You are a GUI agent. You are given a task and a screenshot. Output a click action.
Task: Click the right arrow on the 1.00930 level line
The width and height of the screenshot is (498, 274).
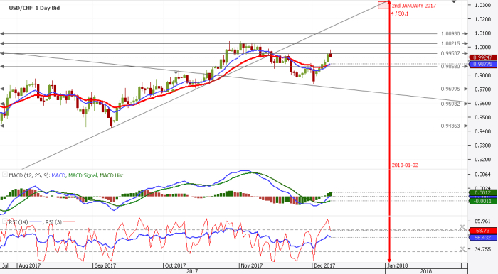(x=465, y=33)
